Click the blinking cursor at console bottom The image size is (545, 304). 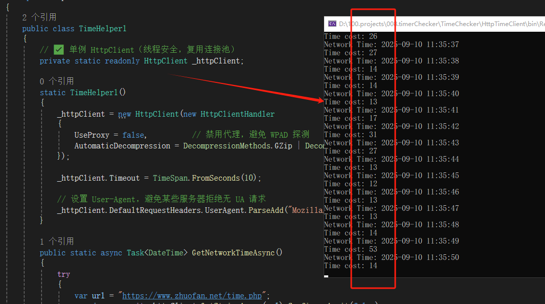[326, 276]
